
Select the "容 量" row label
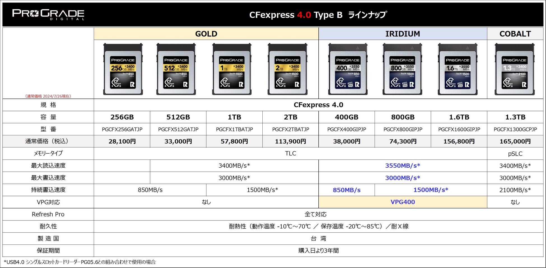(48, 117)
